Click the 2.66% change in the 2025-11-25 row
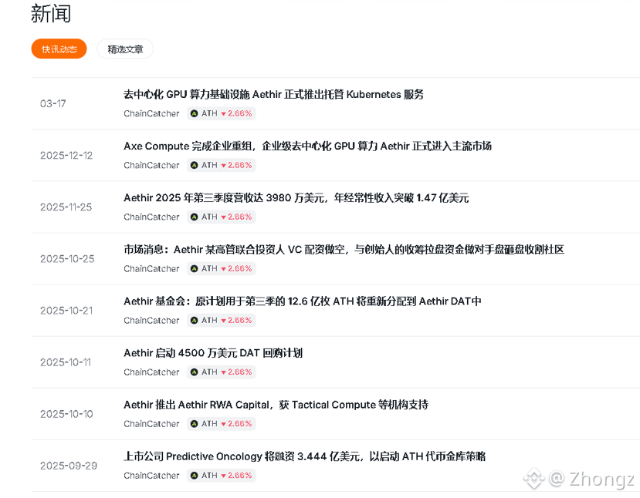The width and height of the screenshot is (640, 498). click(x=237, y=217)
